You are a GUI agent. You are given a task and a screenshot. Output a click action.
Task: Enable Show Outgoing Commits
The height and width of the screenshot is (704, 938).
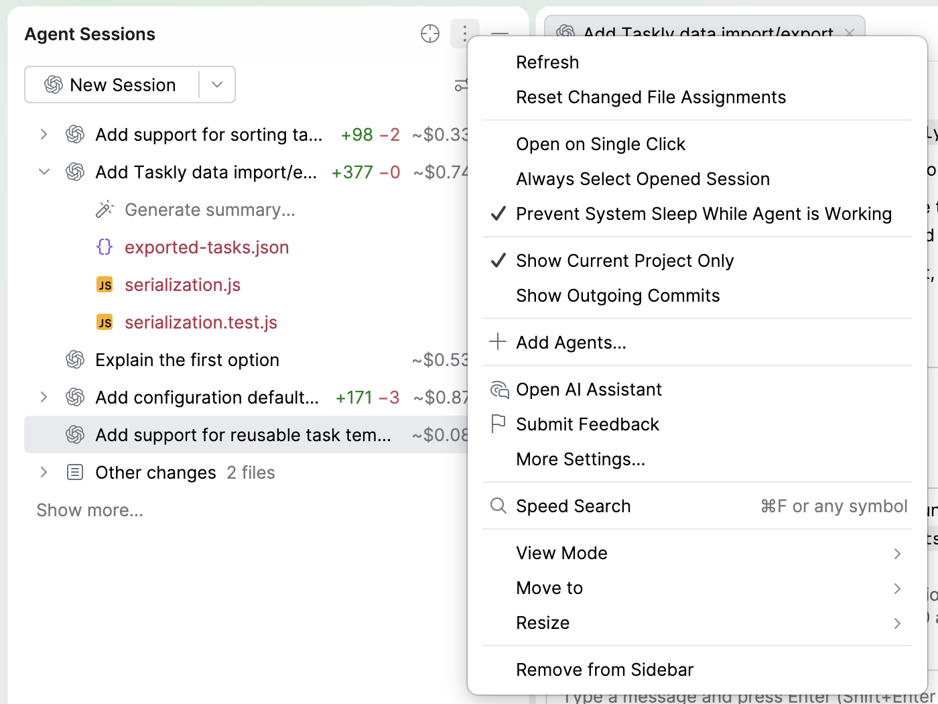tap(697, 296)
